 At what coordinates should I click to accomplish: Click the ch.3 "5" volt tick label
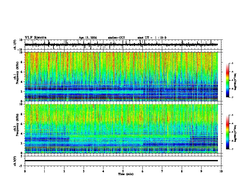tap(22, 156)
